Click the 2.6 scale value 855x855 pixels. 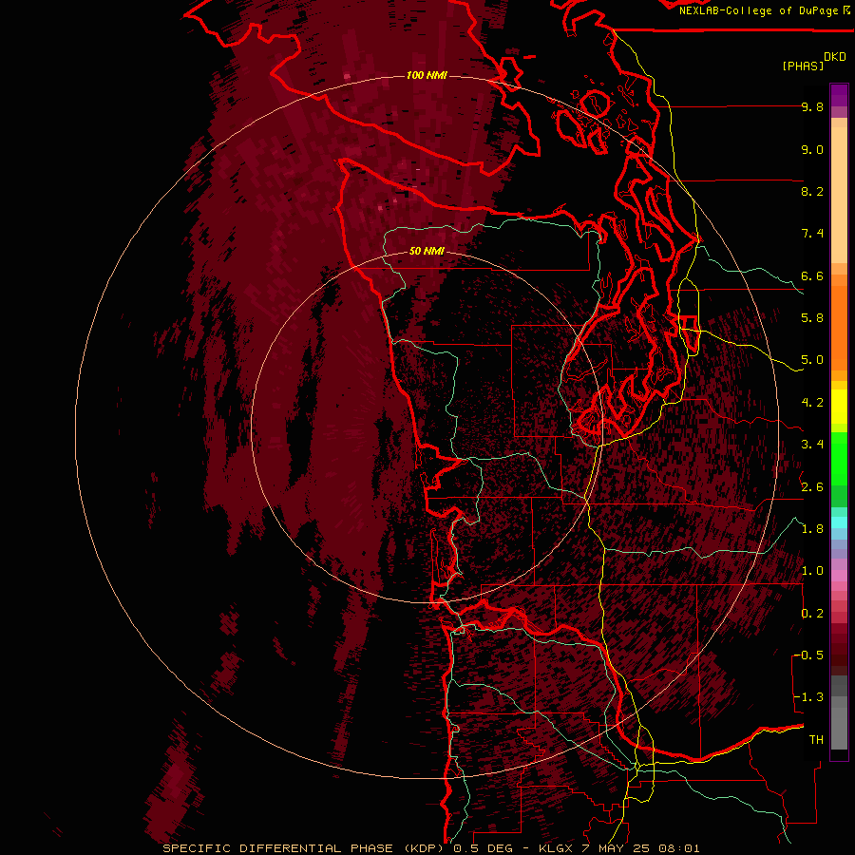tap(812, 487)
